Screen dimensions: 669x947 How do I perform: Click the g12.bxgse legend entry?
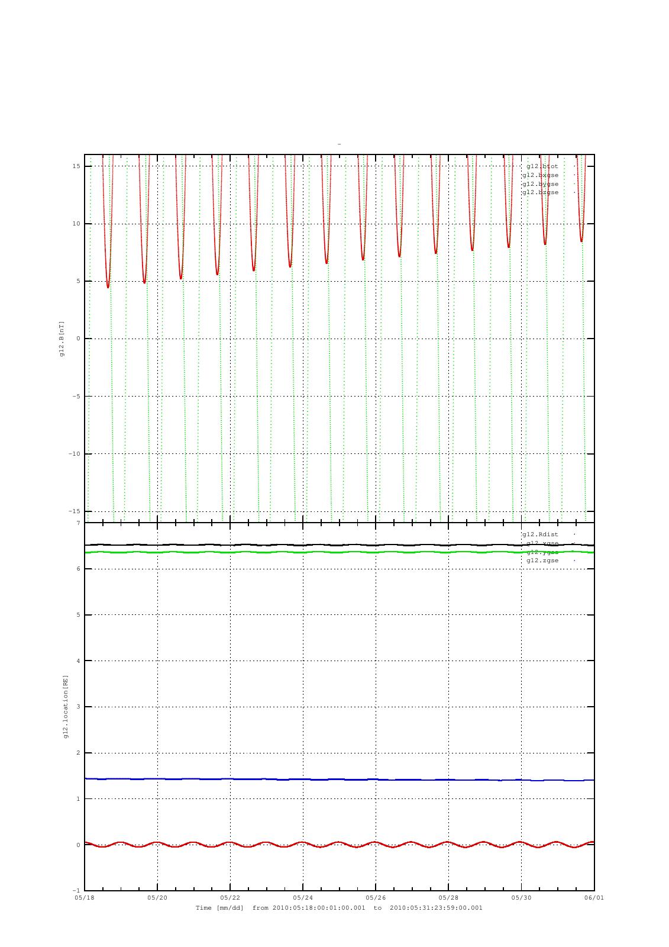click(x=540, y=175)
